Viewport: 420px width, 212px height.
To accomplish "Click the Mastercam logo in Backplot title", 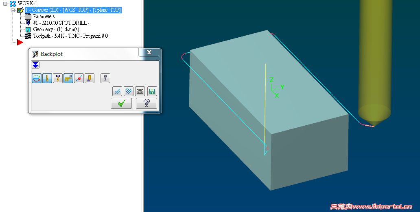I will tap(35, 54).
